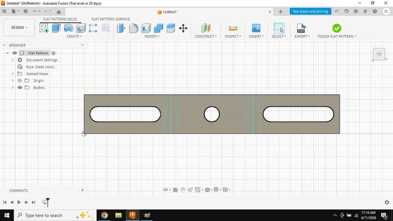The height and width of the screenshot is (221, 393).
Task: Expand the Origin folder node
Action: tap(12, 80)
